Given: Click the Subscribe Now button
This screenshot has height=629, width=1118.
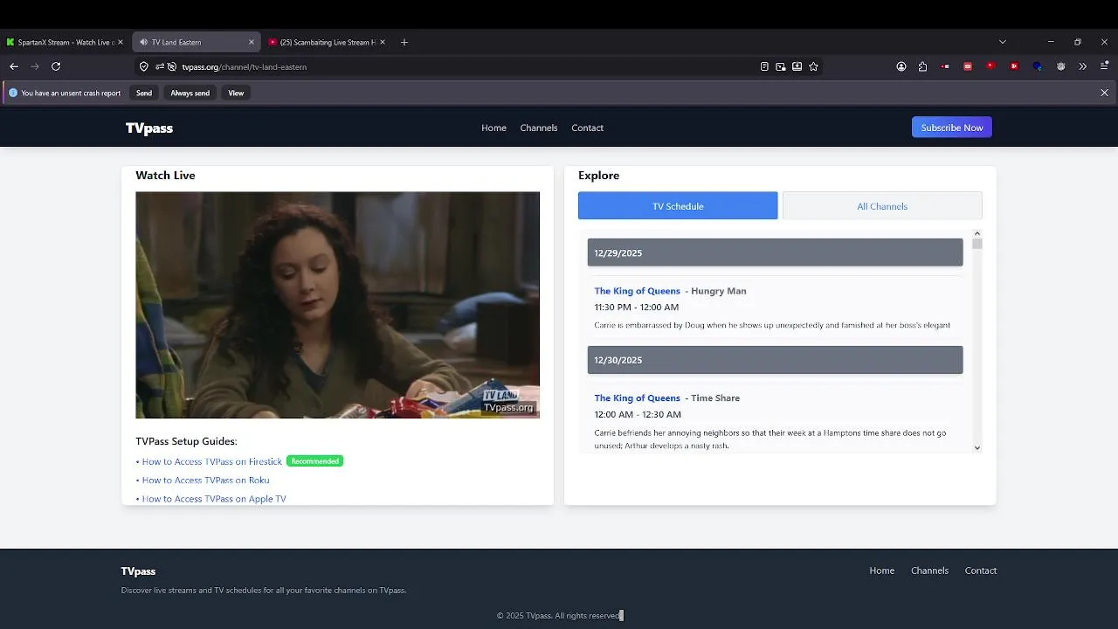Looking at the screenshot, I should point(952,128).
